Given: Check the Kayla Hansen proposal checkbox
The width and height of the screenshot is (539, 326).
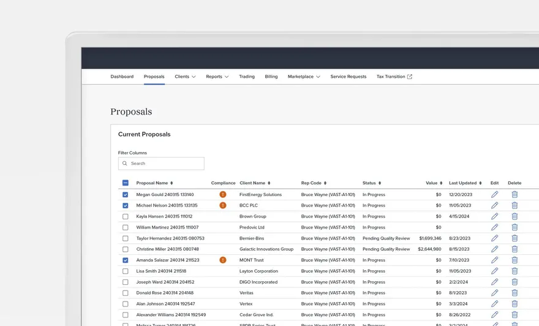Looking at the screenshot, I should tap(126, 217).
